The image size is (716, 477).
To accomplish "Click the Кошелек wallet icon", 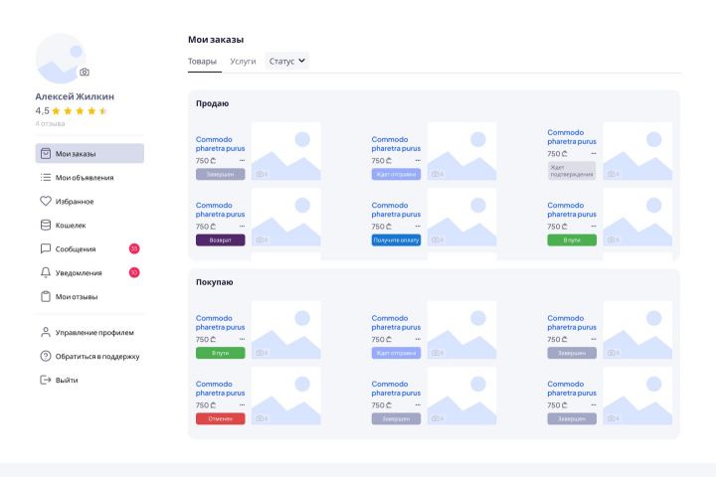I will click(45, 225).
